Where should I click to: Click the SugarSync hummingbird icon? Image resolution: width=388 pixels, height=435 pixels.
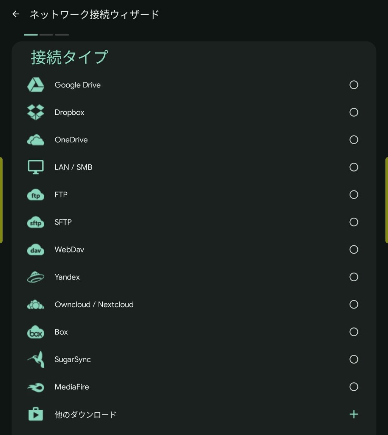36,360
